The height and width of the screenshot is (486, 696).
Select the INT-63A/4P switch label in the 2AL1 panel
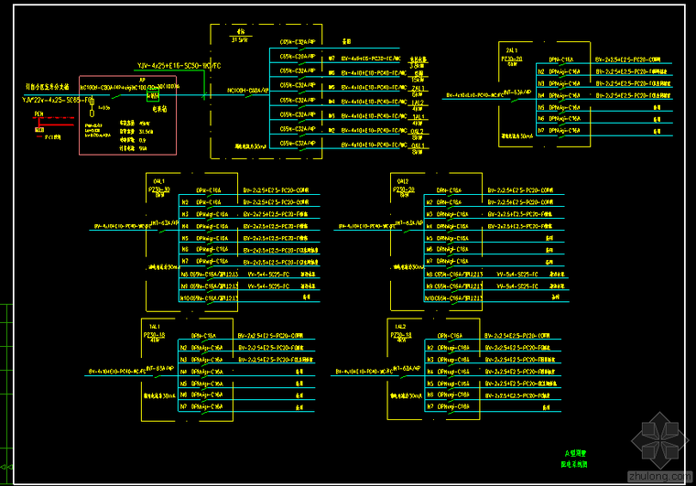click(x=517, y=92)
